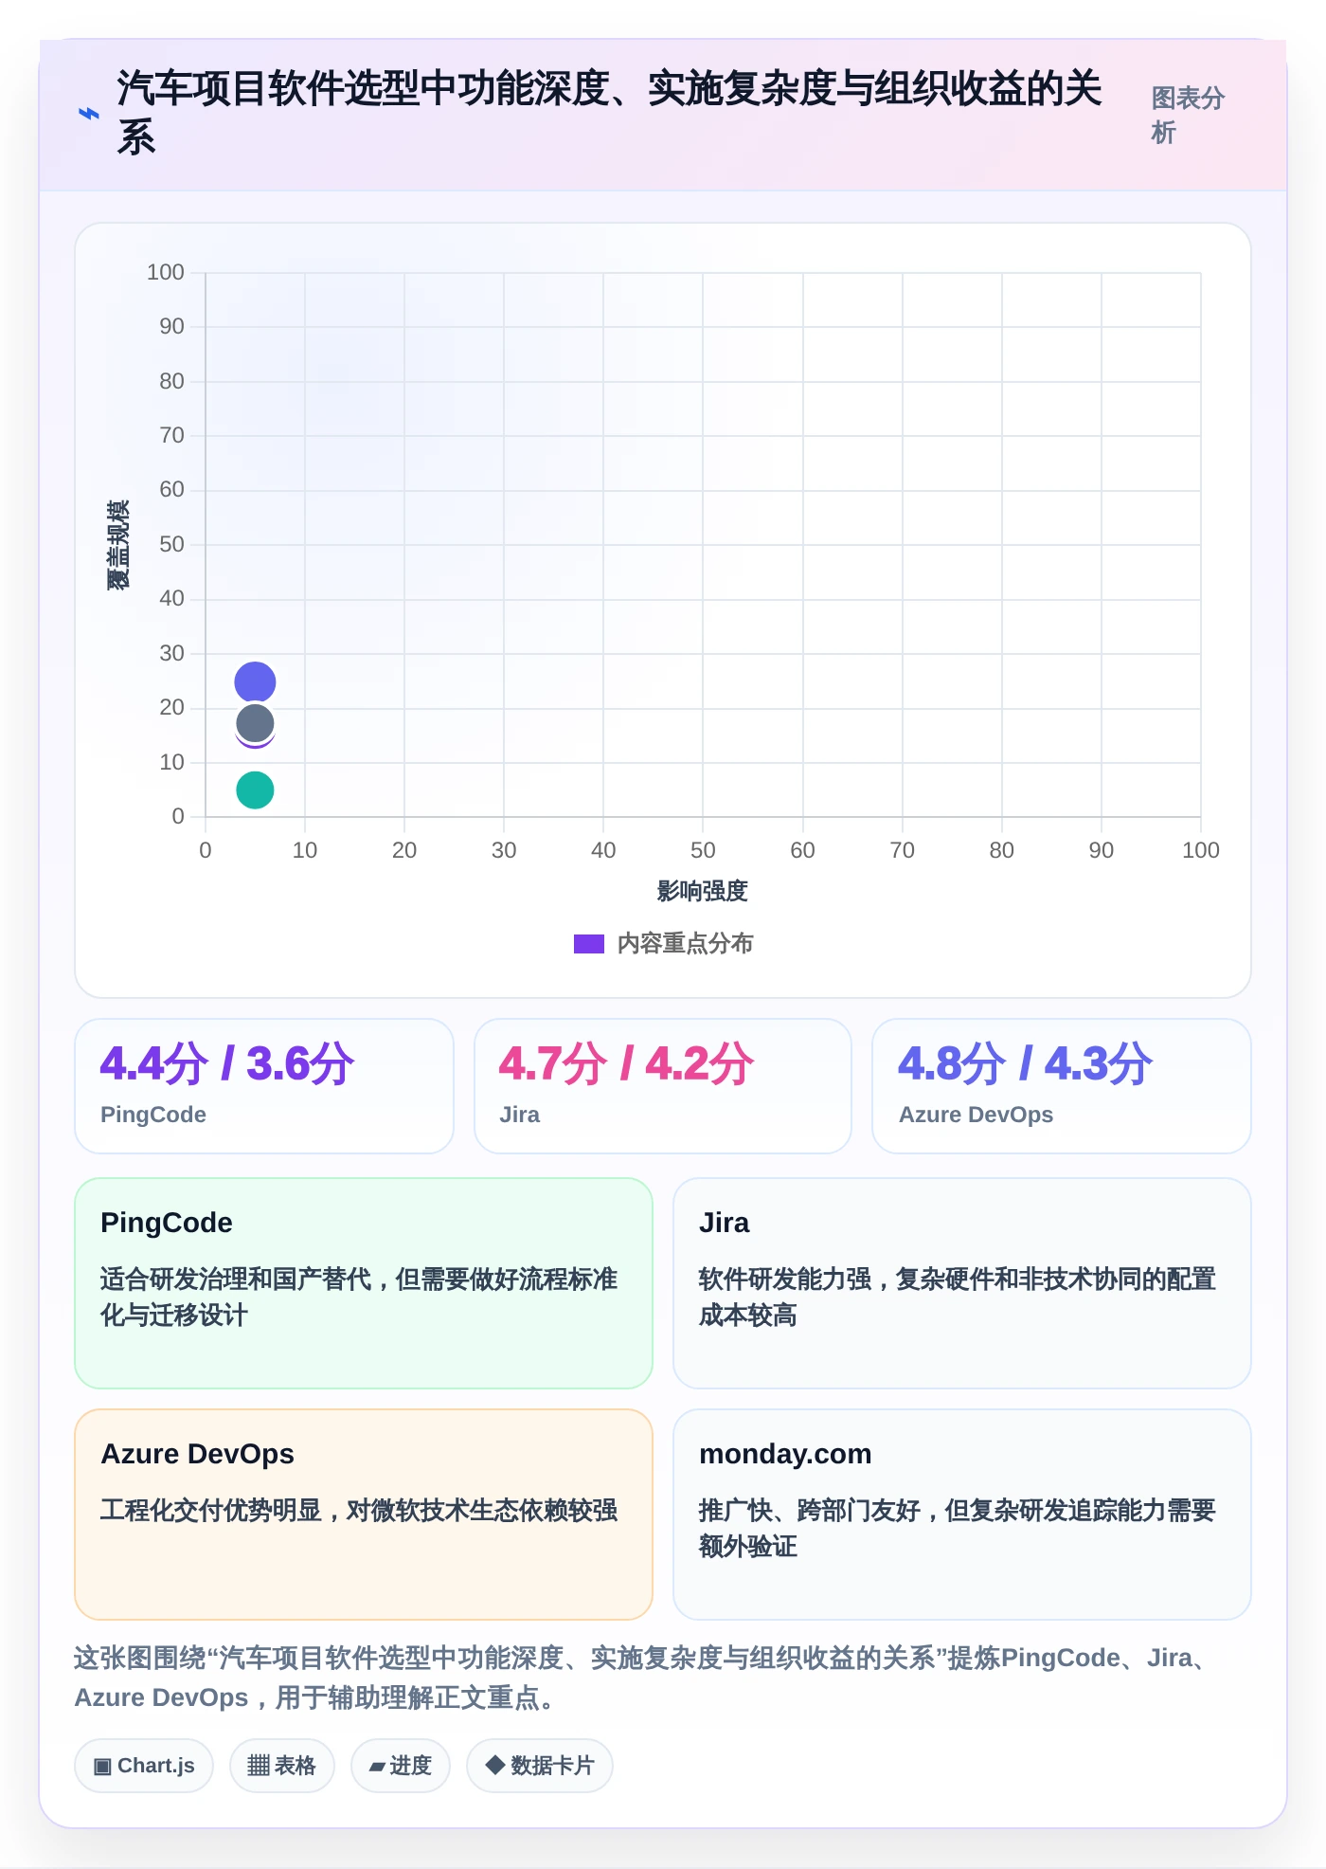Viewport: 1326px width, 1869px height.
Task: Click the chart title 汽车项目软件选型中功能深度
Action: click(x=610, y=113)
